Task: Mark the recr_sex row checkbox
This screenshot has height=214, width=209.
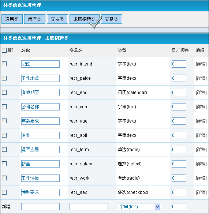Action: pos(4,192)
